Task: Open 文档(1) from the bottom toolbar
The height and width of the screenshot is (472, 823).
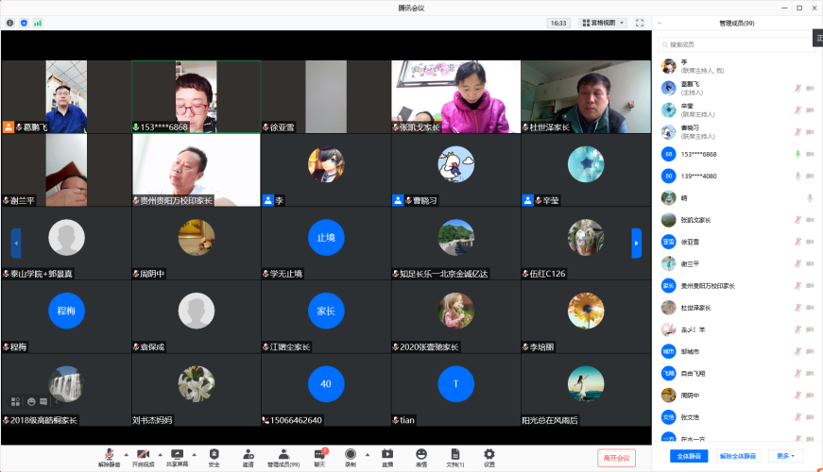Action: point(454,457)
